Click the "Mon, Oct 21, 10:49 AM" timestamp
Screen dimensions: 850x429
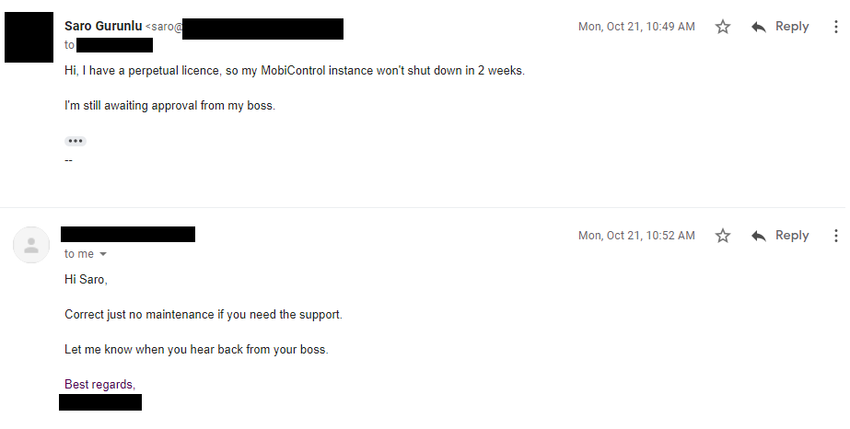click(x=636, y=27)
